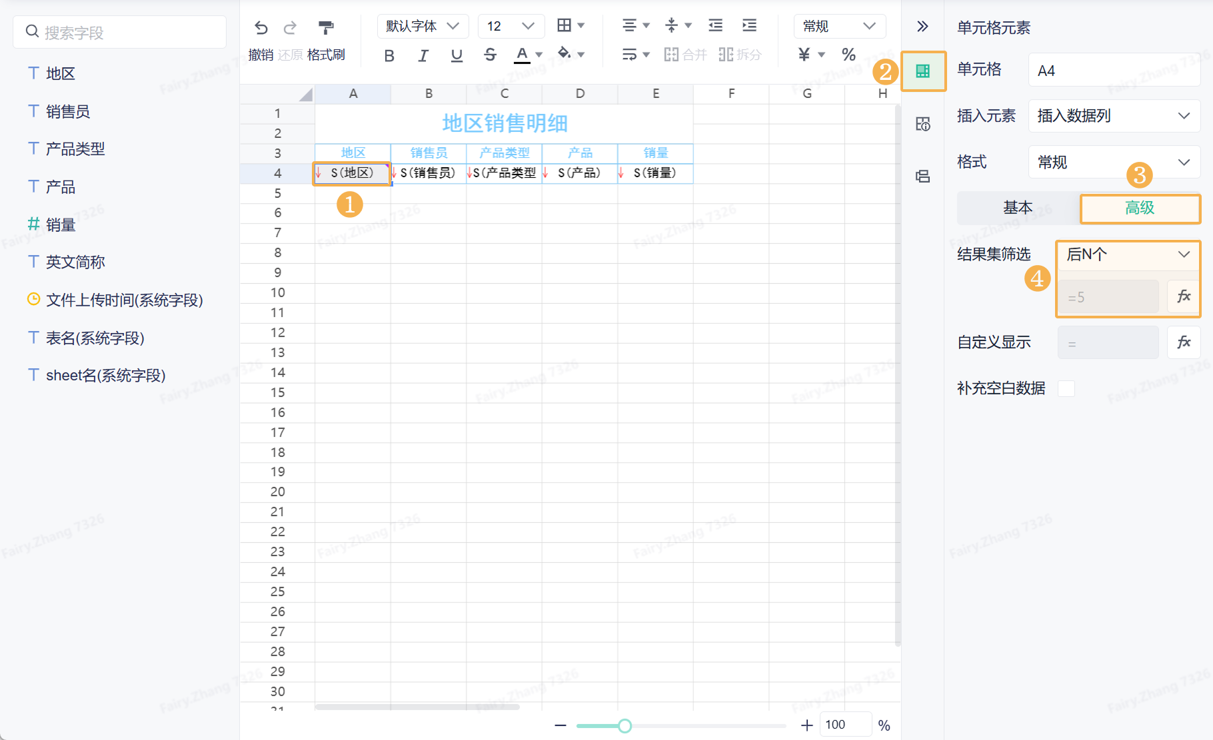Open the cell element panel icon
Viewport: 1213px width, 740px height.
[923, 71]
